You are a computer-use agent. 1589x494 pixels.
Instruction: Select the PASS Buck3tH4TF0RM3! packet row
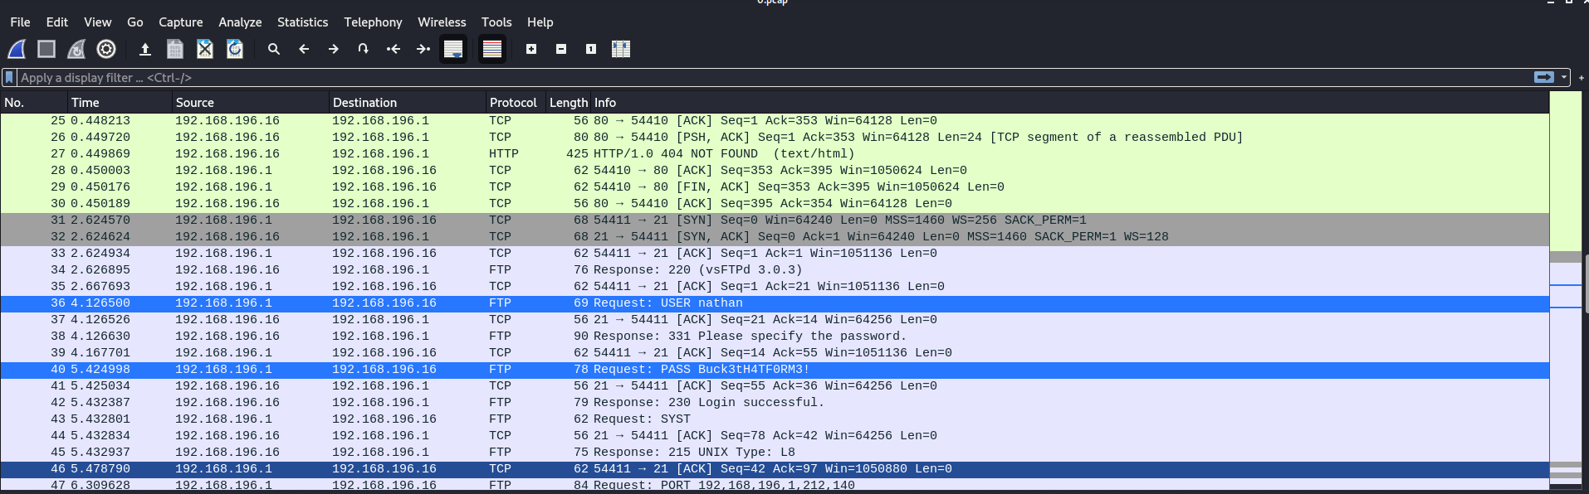(734, 370)
